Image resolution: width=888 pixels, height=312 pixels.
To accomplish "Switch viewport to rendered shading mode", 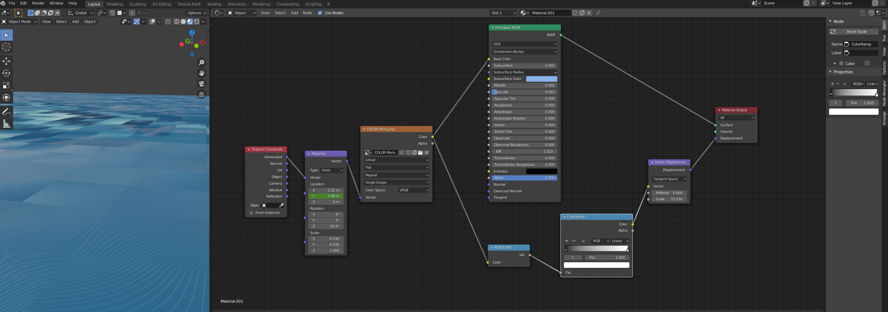I will [x=197, y=22].
